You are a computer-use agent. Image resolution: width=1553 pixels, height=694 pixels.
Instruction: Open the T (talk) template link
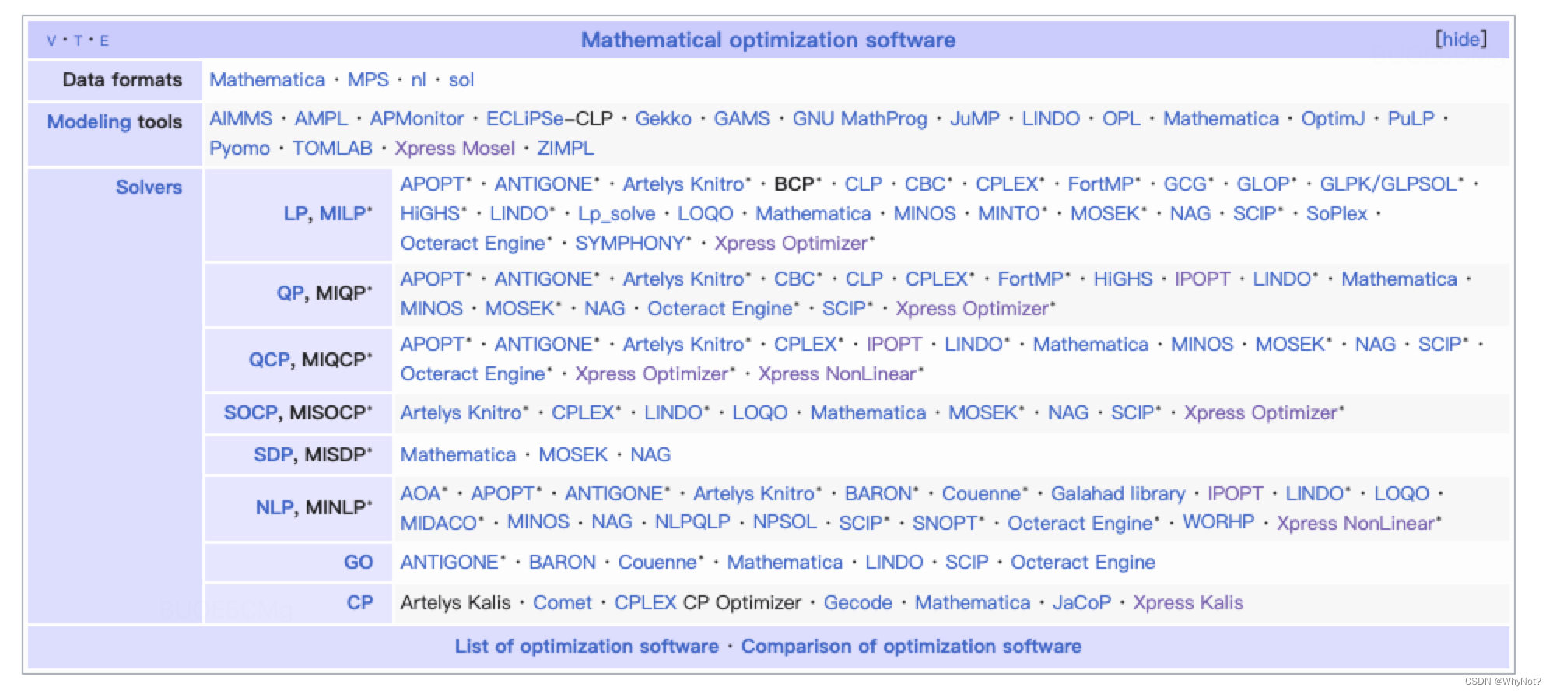click(78, 41)
